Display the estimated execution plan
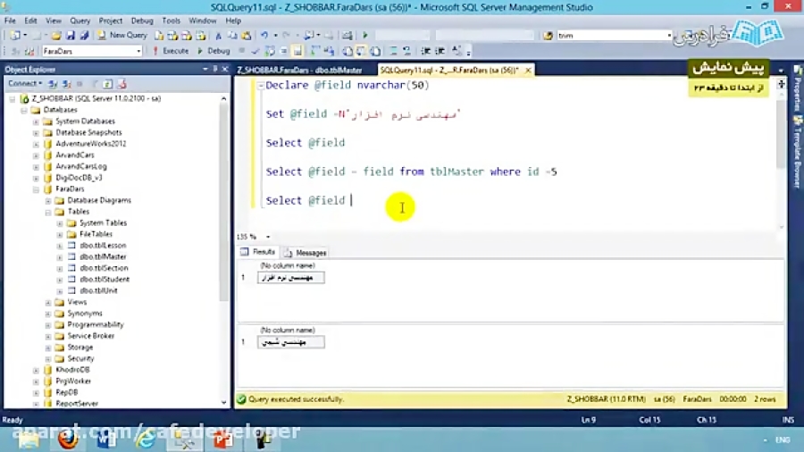Viewport: 804px width, 452px height. click(x=269, y=51)
